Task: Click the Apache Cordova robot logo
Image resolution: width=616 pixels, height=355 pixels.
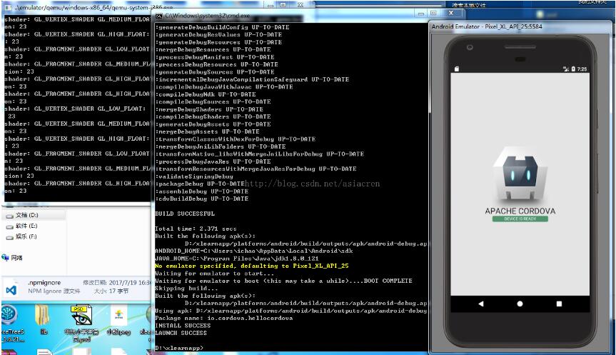Action: click(x=520, y=175)
